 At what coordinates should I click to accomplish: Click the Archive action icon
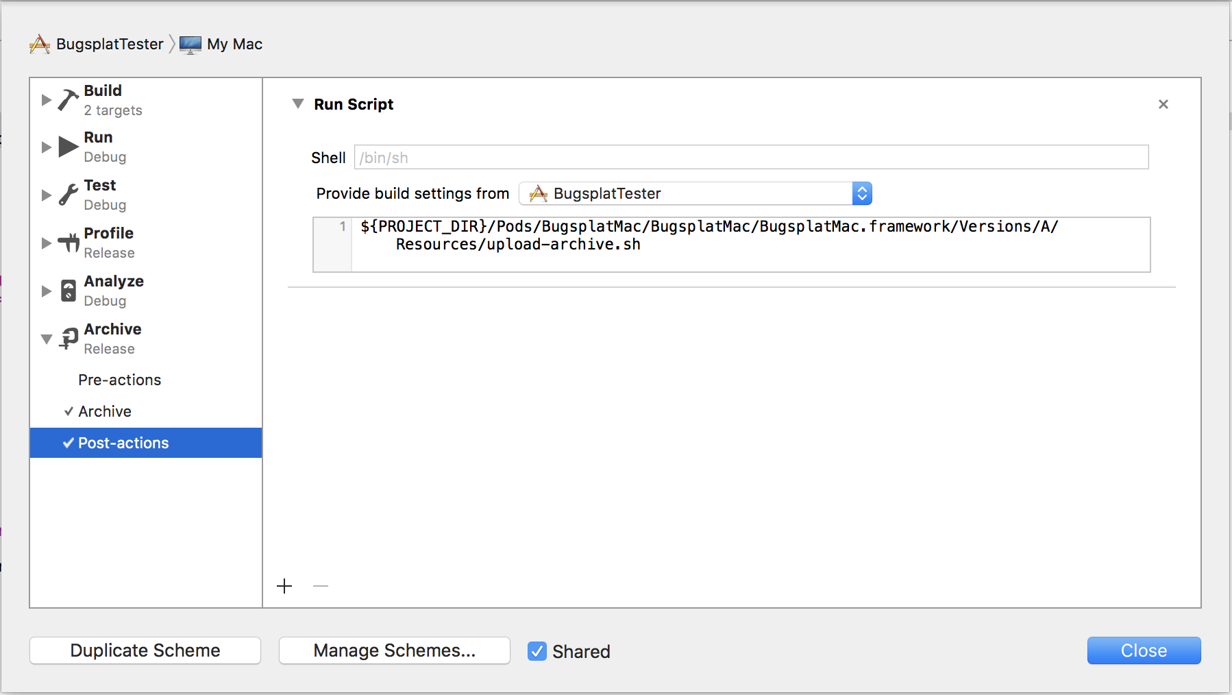69,339
